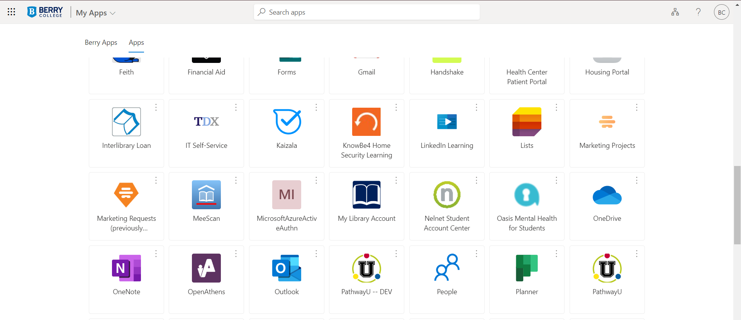741x320 pixels.
Task: Open more options for Outlook
Action: point(316,254)
